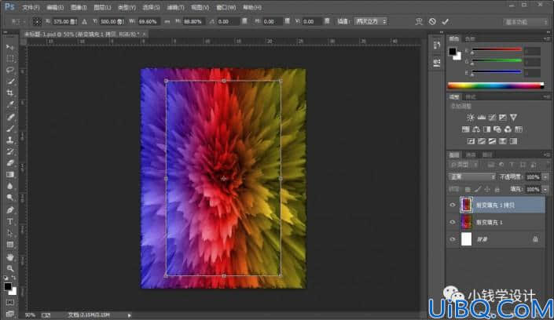The height and width of the screenshot is (320, 554).
Task: Hide the background layer eye icon
Action: [453, 239]
